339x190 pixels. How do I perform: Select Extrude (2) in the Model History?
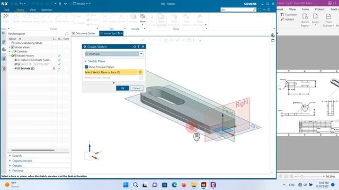pos(27,68)
